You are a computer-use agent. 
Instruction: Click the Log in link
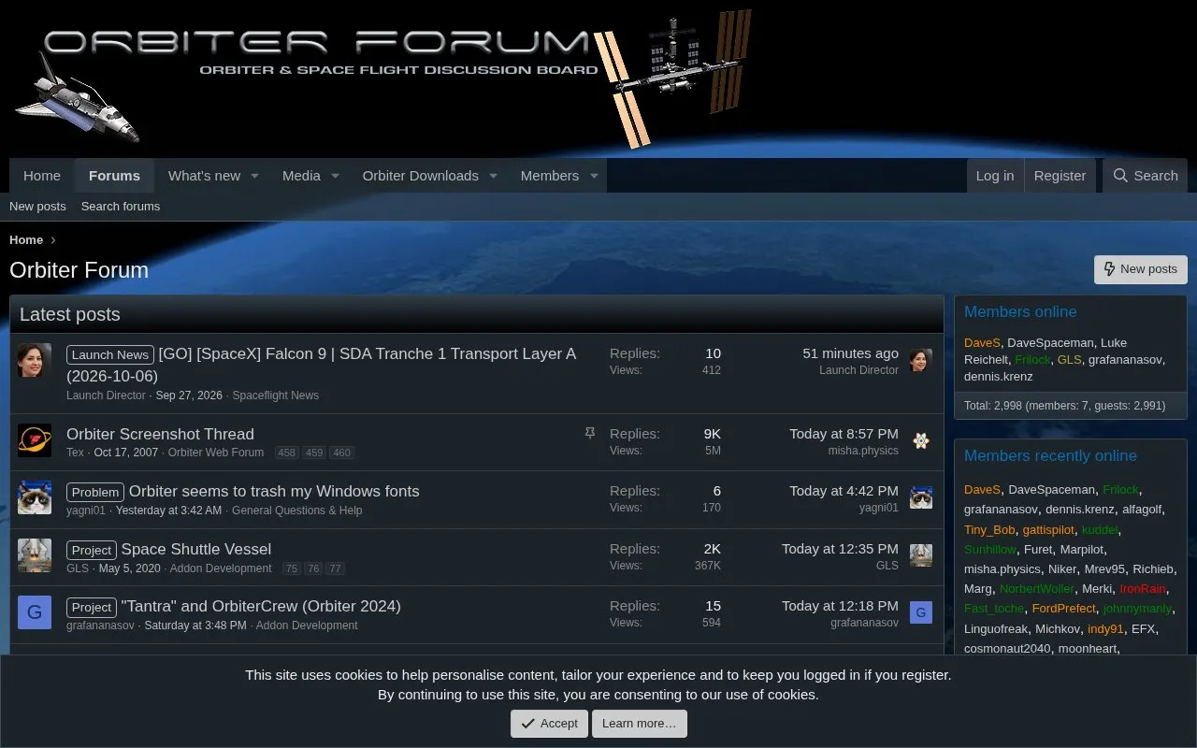pos(995,176)
